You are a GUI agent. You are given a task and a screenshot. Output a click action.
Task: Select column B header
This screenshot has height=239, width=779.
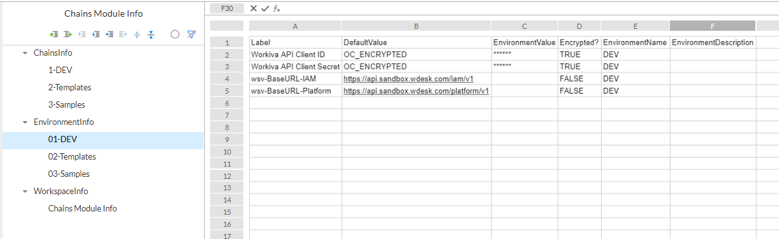[x=417, y=26]
